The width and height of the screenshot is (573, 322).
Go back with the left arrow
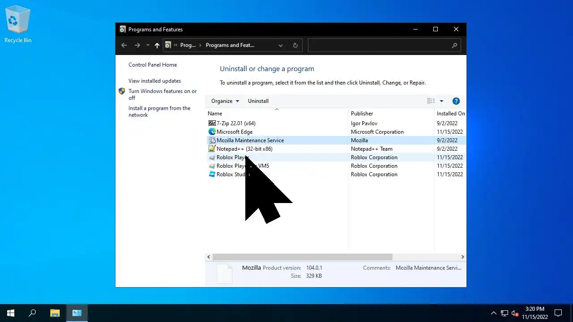tap(124, 45)
